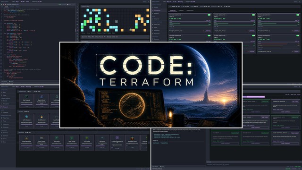Click the Earth Clearance research icon
This screenshot has height=170, width=302.
(26, 117)
